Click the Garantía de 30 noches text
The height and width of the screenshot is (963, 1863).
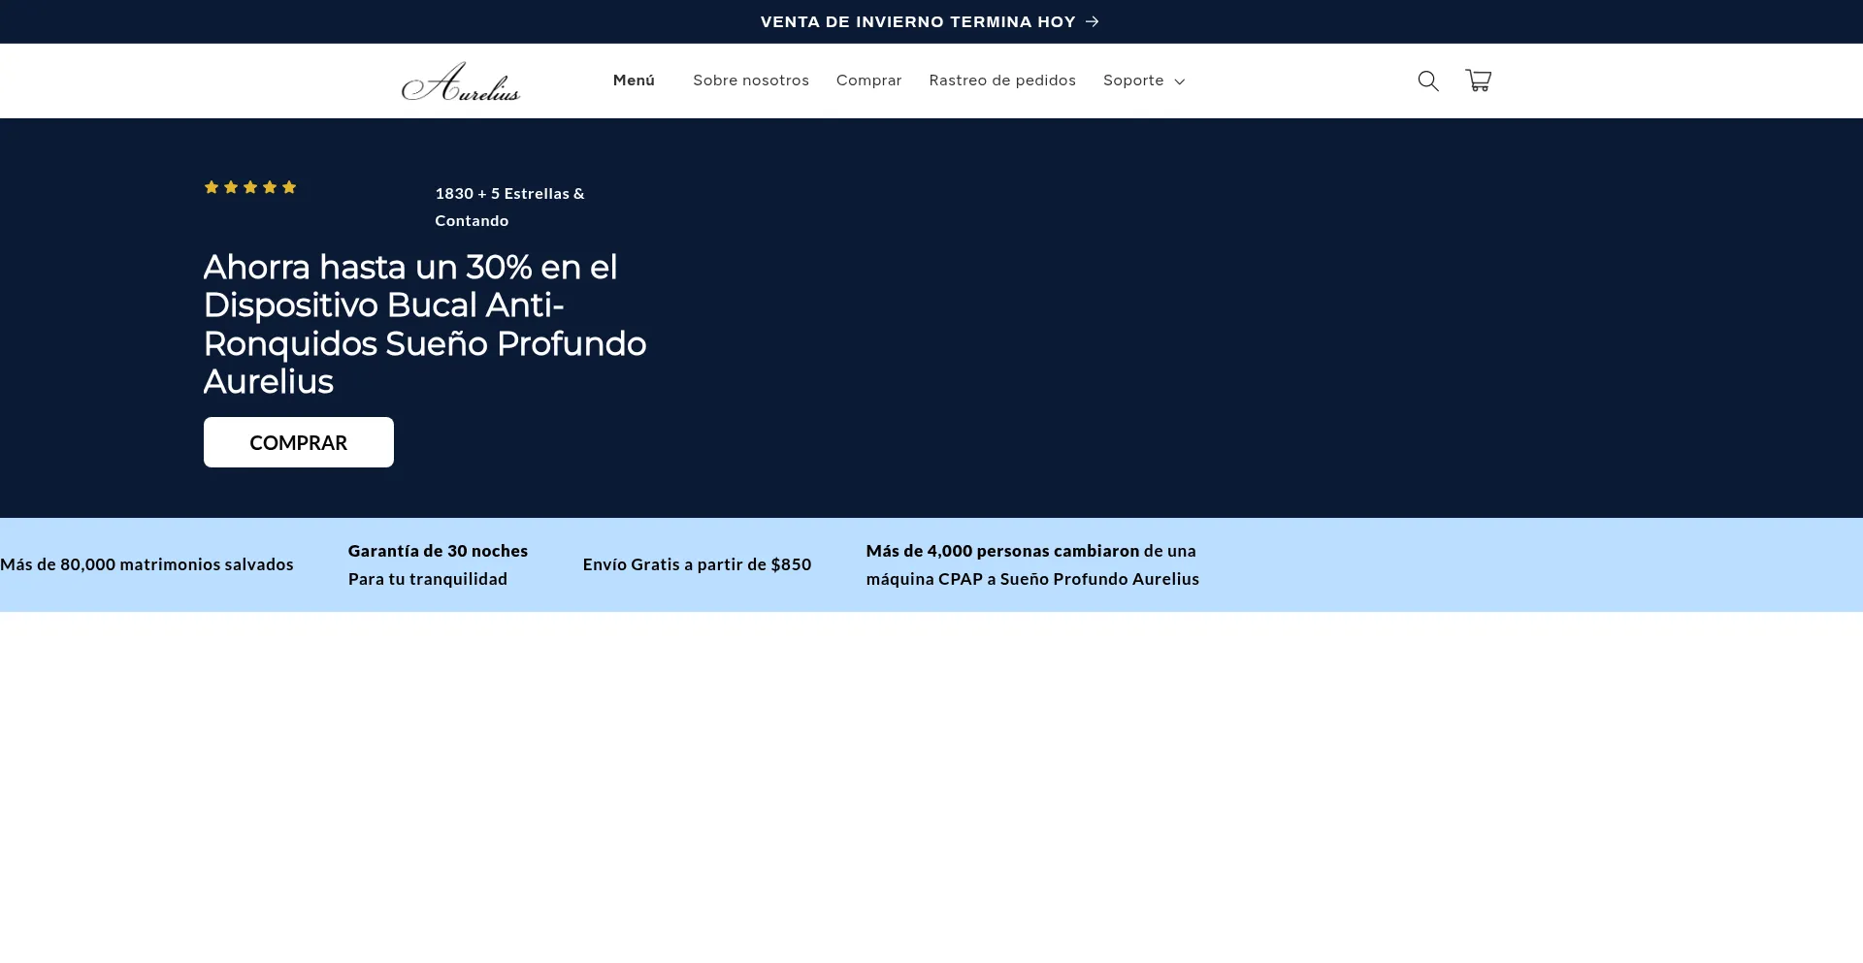click(x=438, y=551)
